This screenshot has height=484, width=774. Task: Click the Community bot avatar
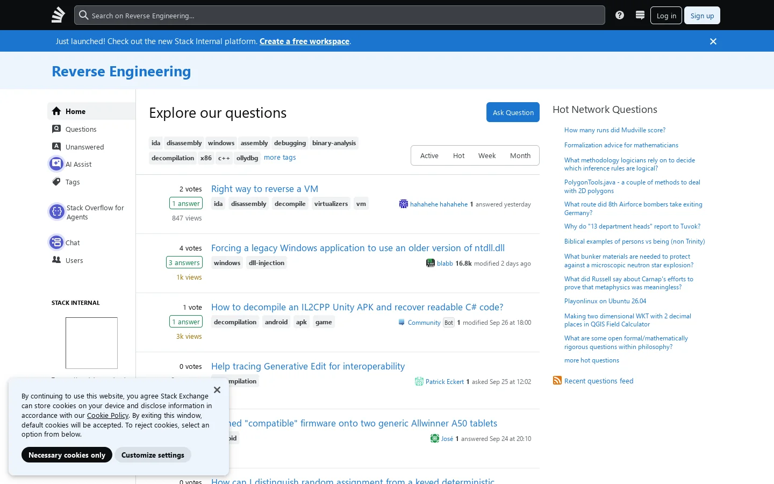click(402, 322)
